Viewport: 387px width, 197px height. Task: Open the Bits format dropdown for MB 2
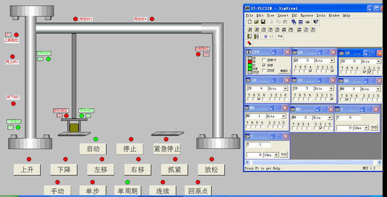coord(330,118)
